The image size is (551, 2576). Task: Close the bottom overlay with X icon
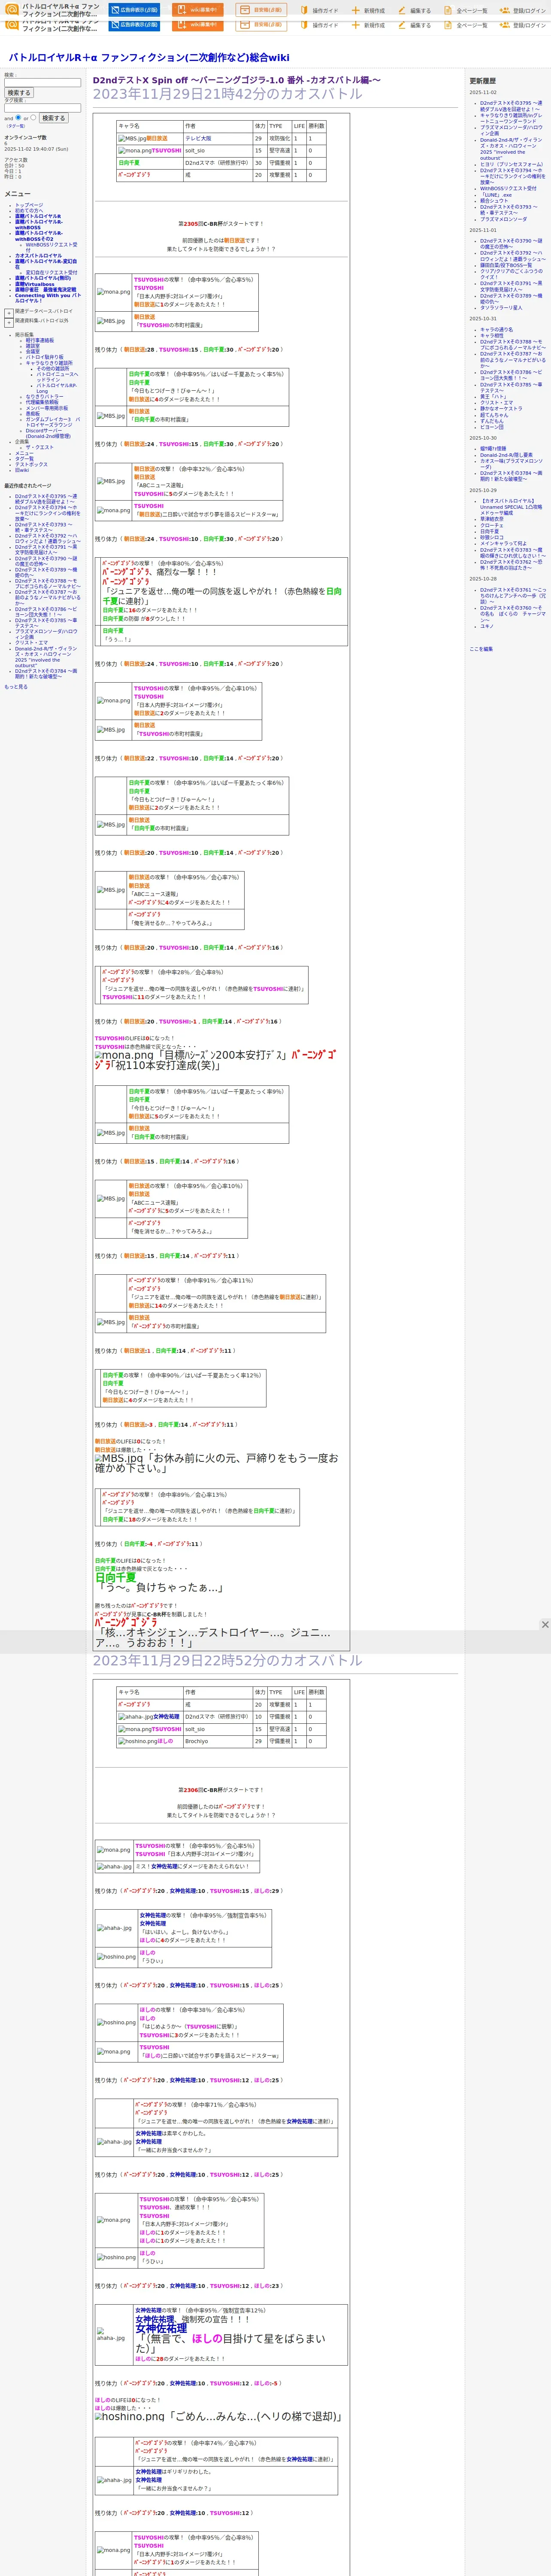coord(545,1625)
